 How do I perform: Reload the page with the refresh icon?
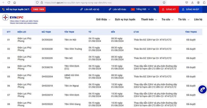9,2
